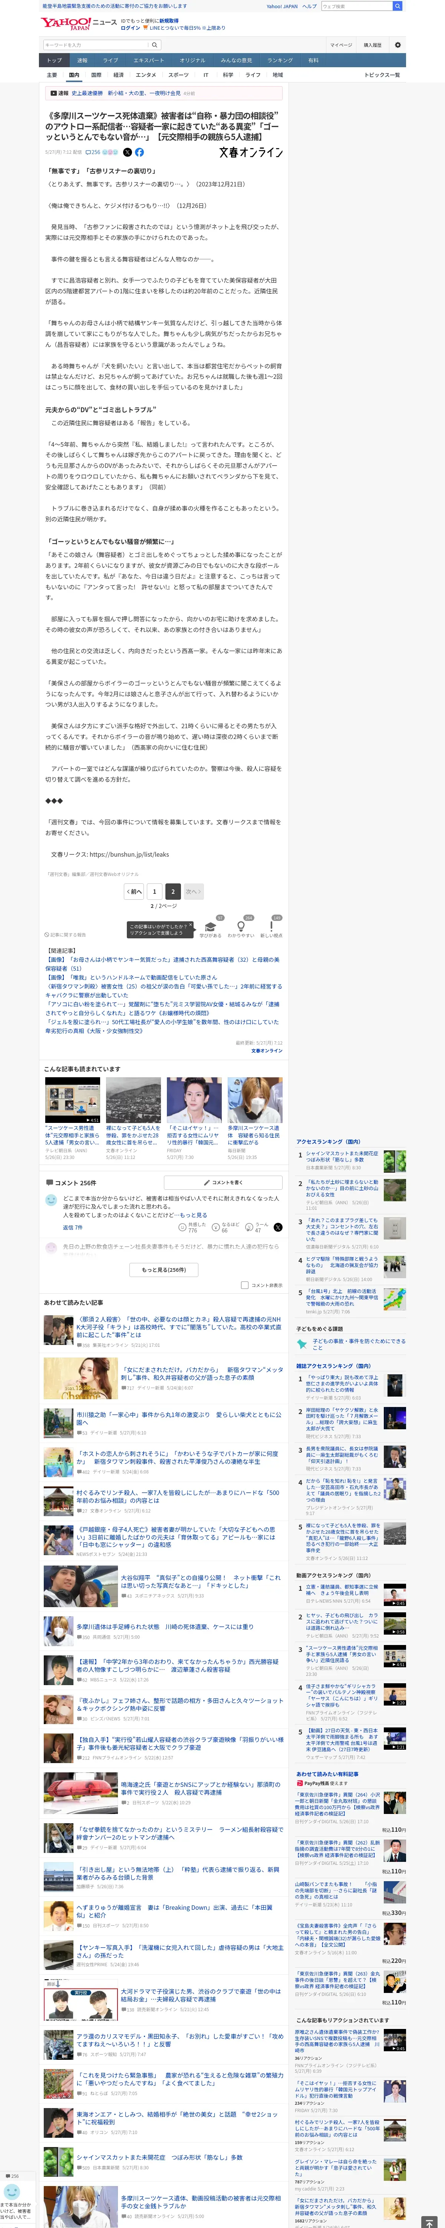
Task: Click first commenter's avatar icon
Action: pyautogui.click(x=51, y=1201)
